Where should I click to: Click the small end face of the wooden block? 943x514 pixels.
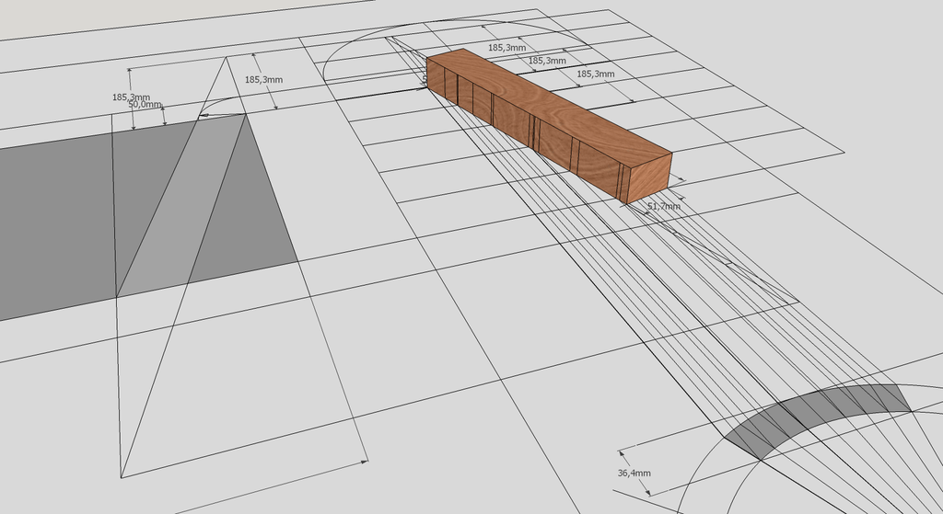648,178
